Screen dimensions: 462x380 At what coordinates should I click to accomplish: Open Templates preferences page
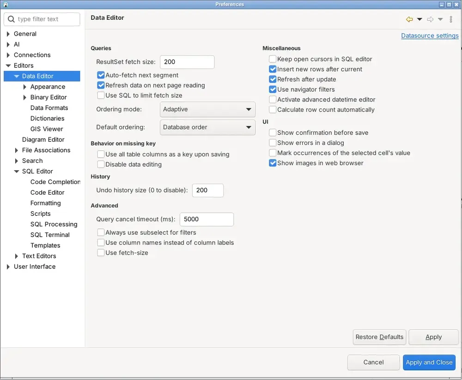click(45, 246)
